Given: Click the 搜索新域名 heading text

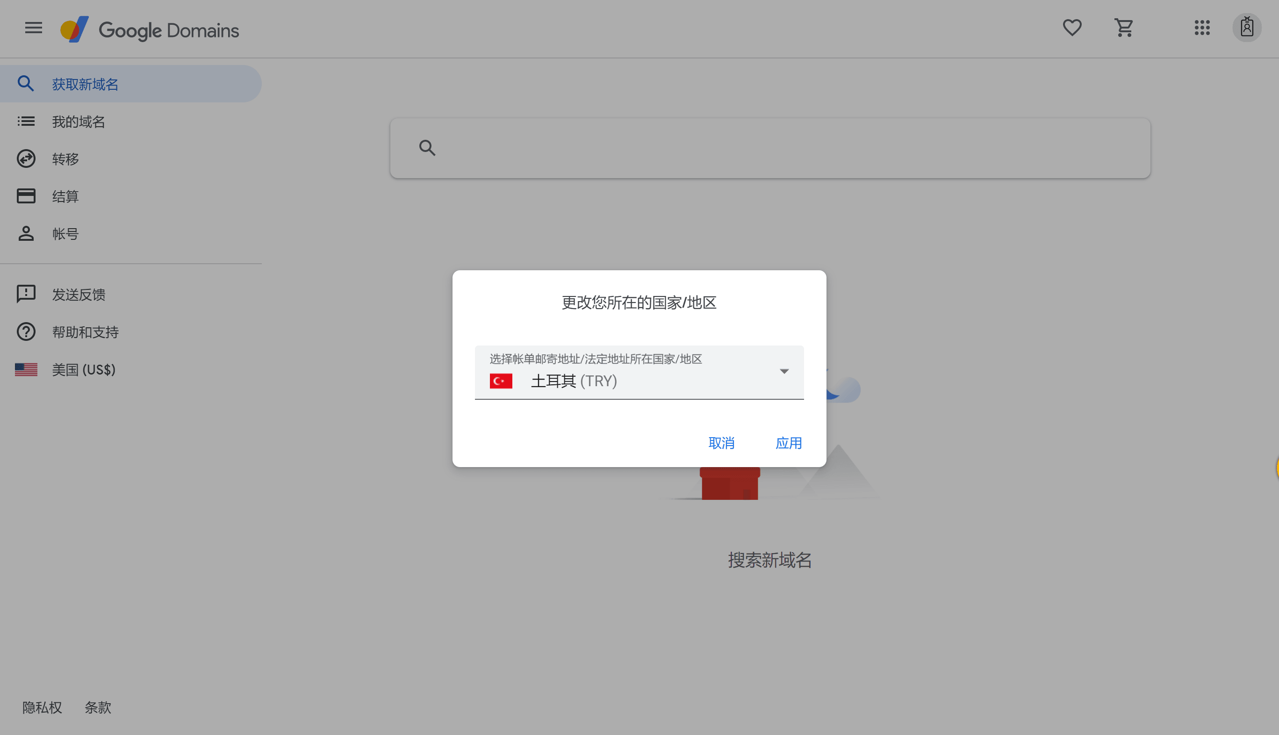Looking at the screenshot, I should click(770, 560).
